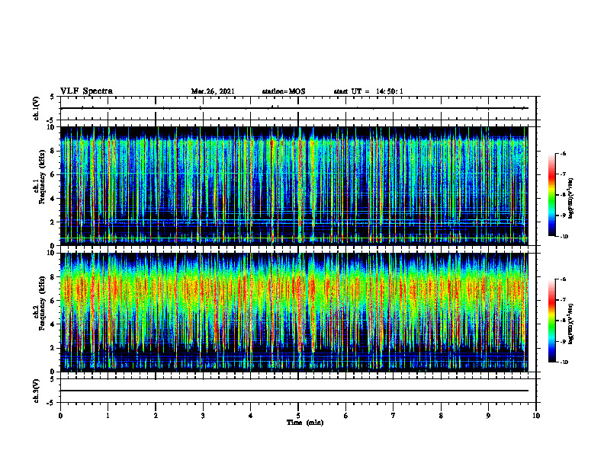Click the ch.1 spectrogram color bar
This screenshot has height=466, width=604.
pyautogui.click(x=551, y=195)
